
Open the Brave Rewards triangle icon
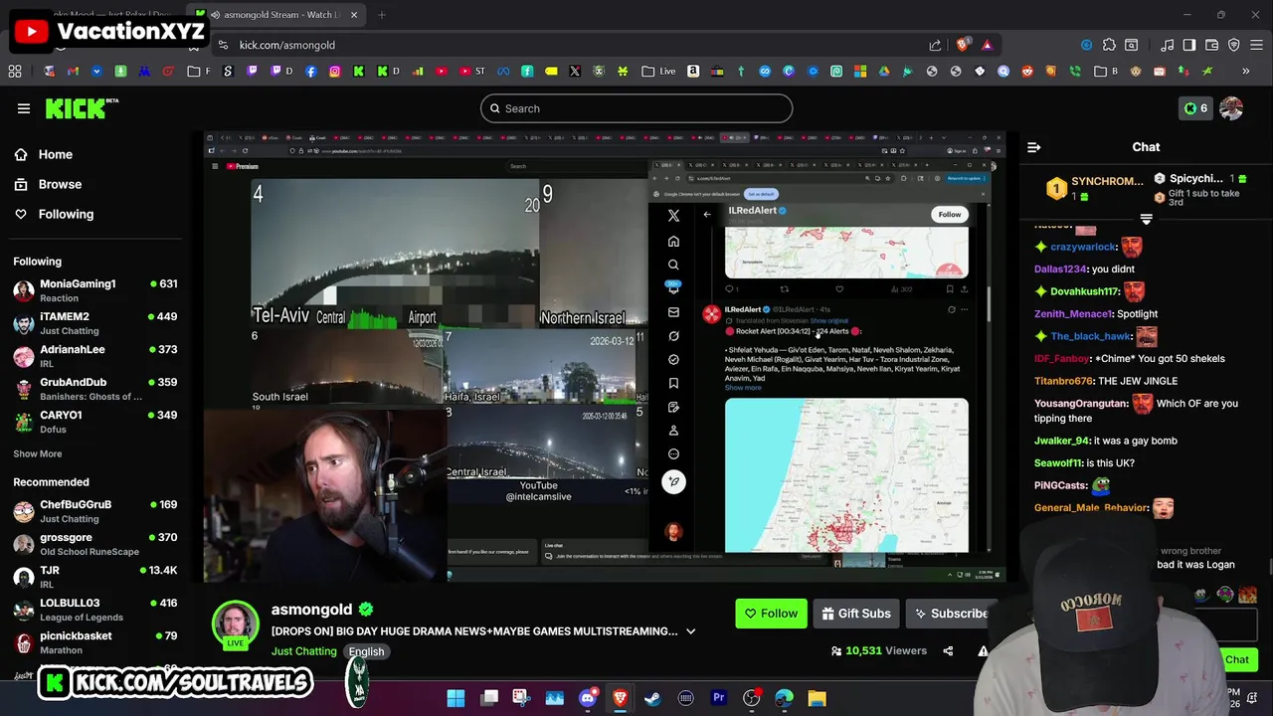coord(987,45)
